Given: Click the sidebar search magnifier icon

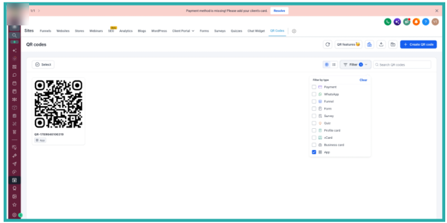Looking at the screenshot, I should pos(14,35).
